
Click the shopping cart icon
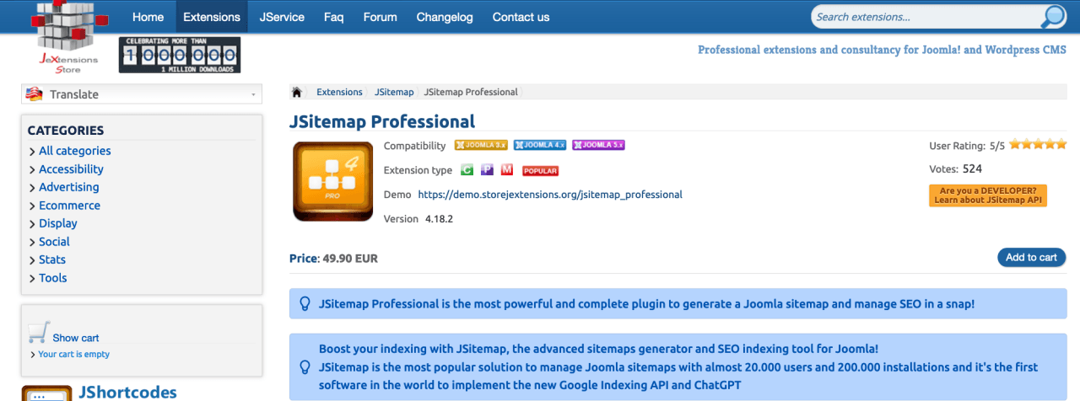click(38, 332)
